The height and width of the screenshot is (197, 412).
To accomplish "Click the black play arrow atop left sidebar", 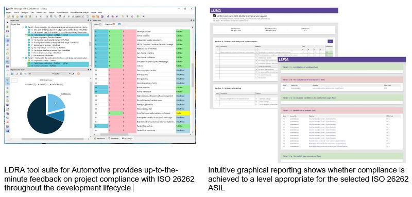I will tap(7, 22).
